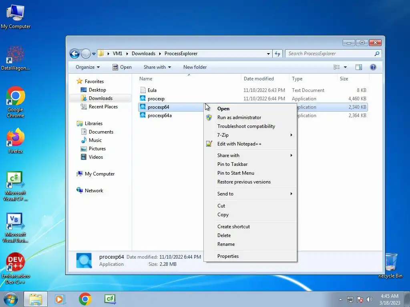Sort by the Size column header

(353, 79)
